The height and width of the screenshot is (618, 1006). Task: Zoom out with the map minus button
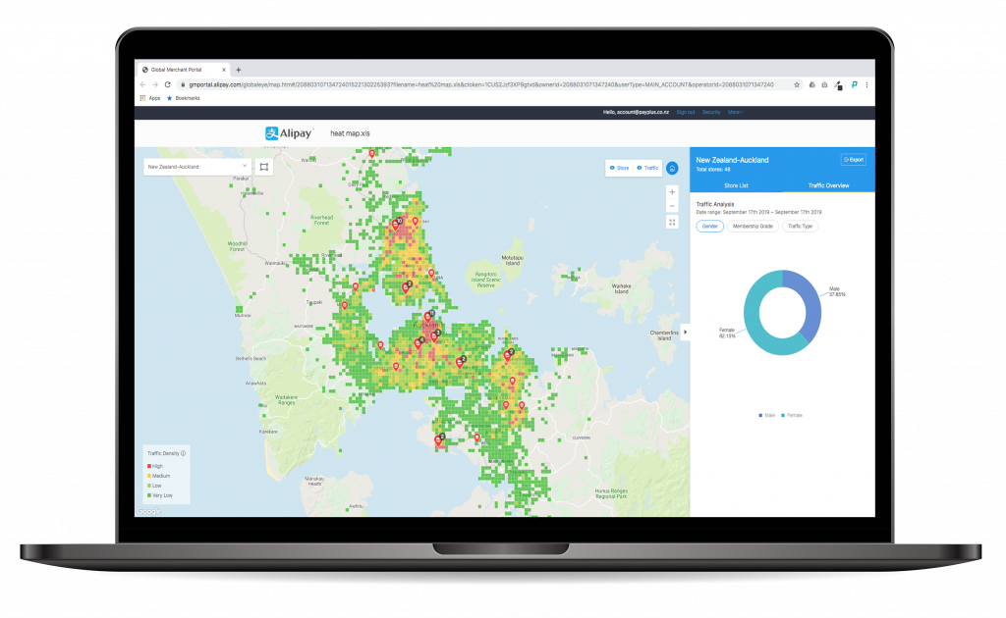672,206
